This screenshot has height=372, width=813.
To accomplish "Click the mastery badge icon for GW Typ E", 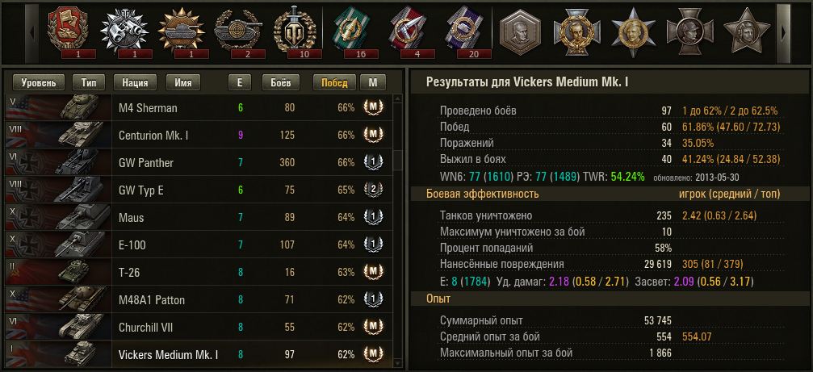I will click(x=372, y=190).
